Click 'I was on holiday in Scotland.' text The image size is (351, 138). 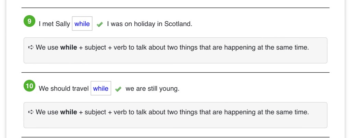[149, 24]
